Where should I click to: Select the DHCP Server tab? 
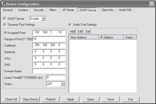coord(88,10)
